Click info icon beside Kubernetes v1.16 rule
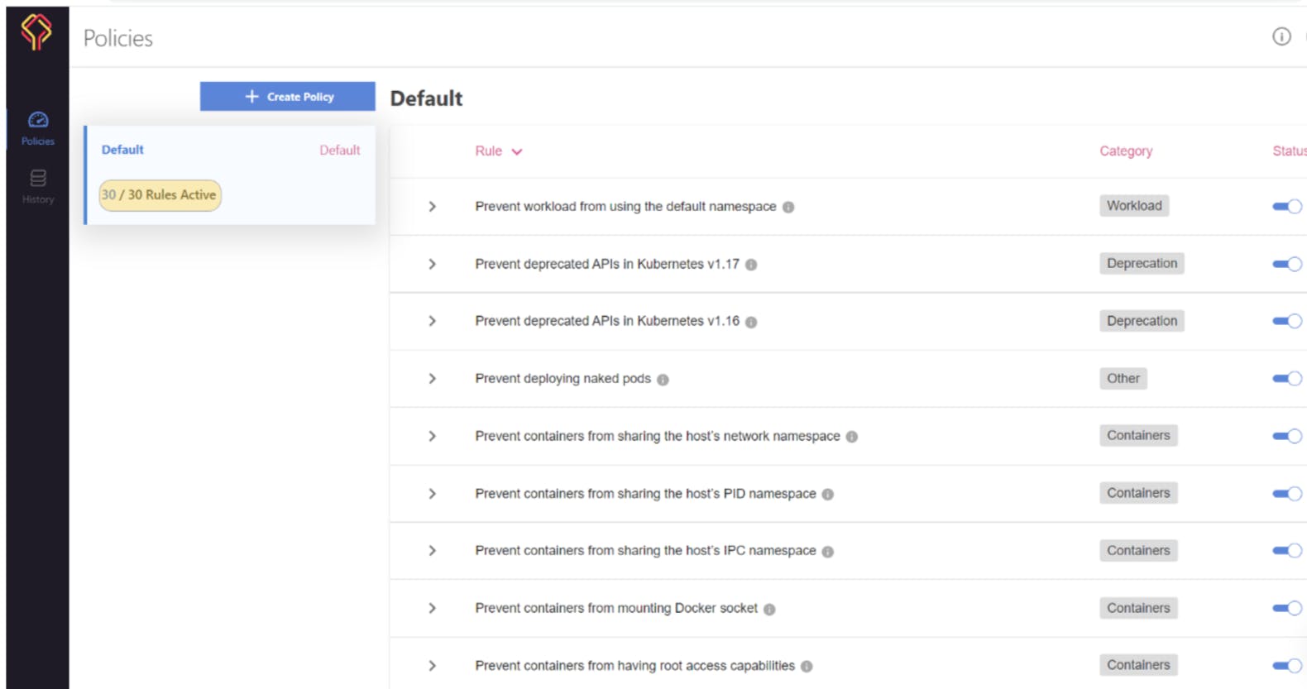1307x689 pixels. click(x=751, y=322)
